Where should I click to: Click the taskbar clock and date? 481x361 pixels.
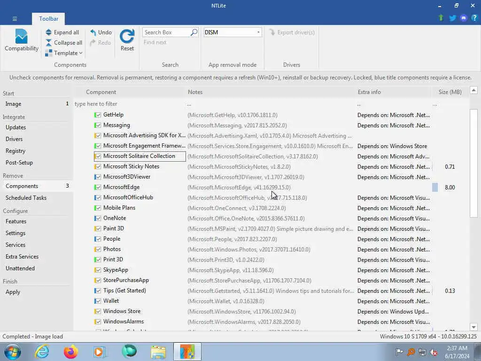tap(457, 352)
